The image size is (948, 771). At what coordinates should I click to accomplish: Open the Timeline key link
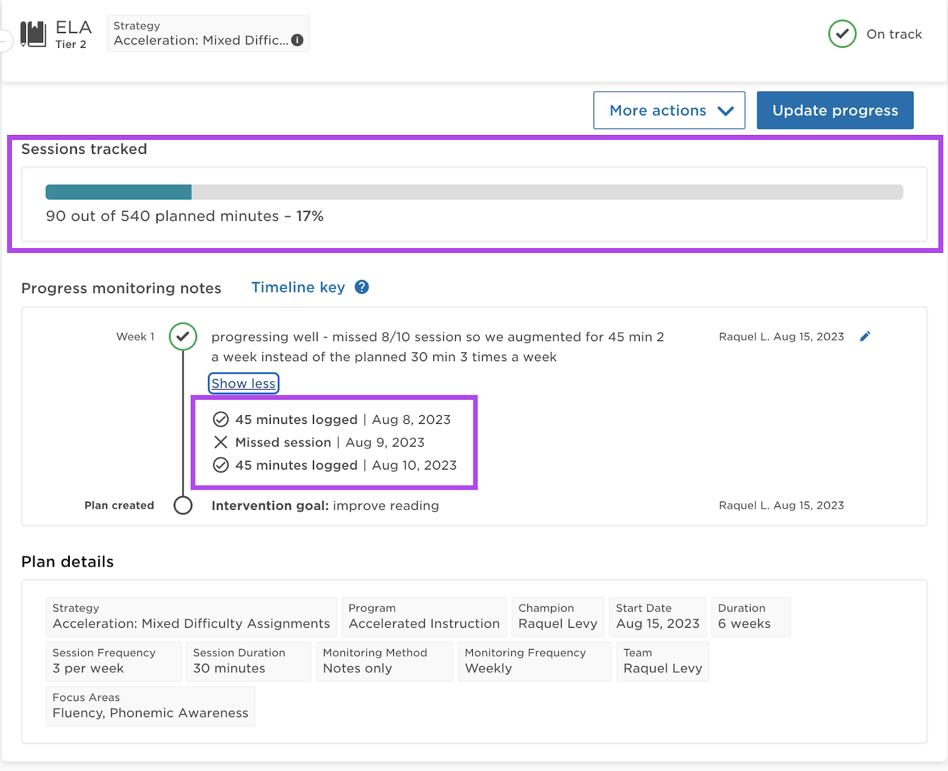pos(298,287)
